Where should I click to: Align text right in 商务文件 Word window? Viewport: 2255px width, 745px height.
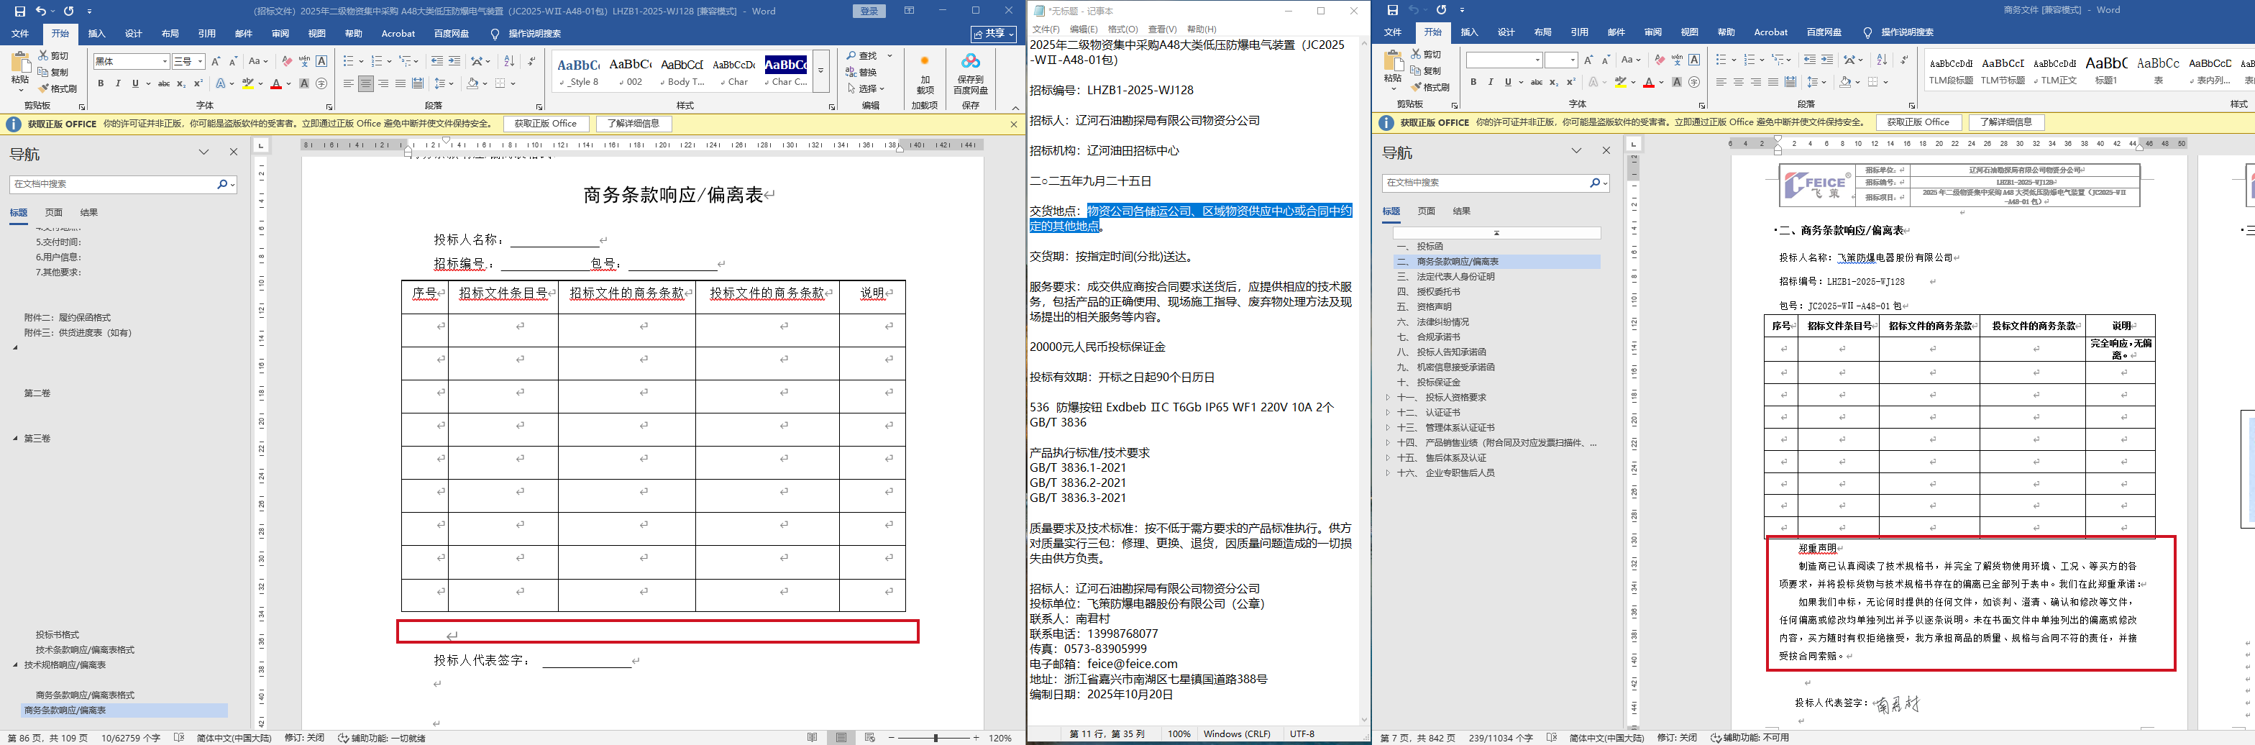1755,82
